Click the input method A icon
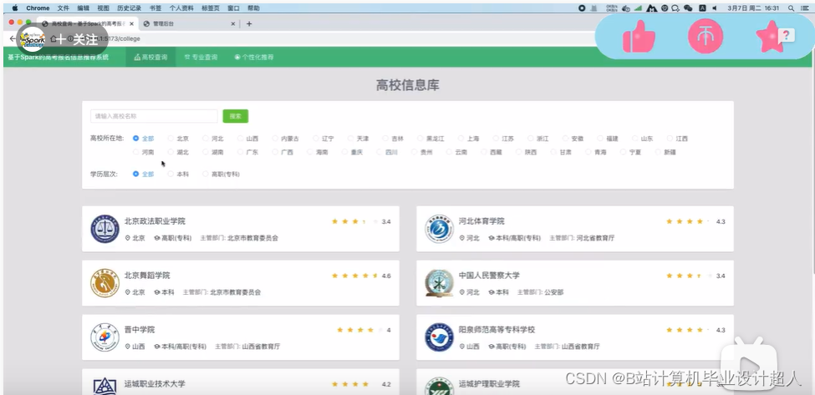 (x=702, y=8)
